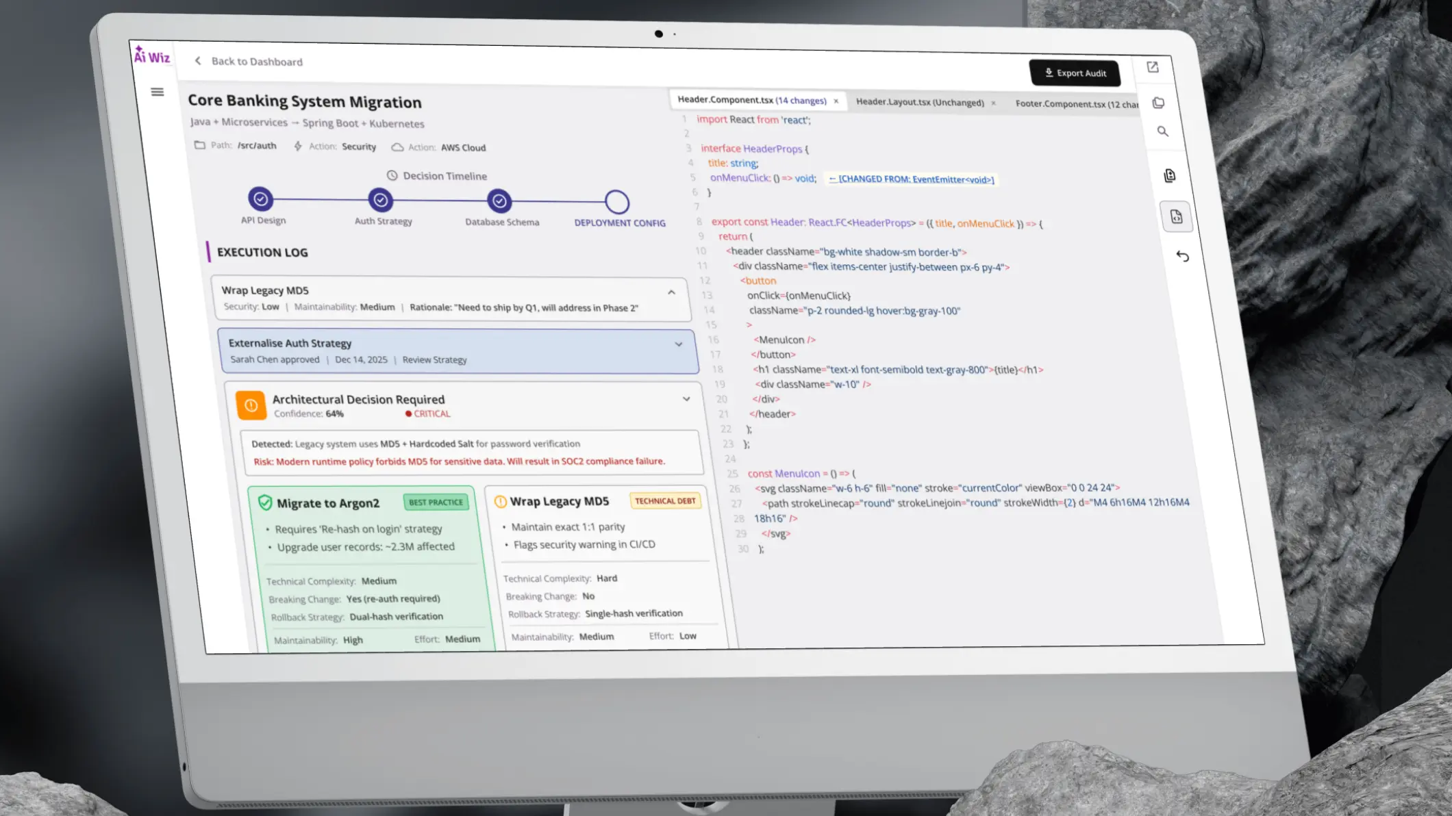Click the folder icon next to /src/auth path
Screen dimensions: 1452x816
click(199, 145)
